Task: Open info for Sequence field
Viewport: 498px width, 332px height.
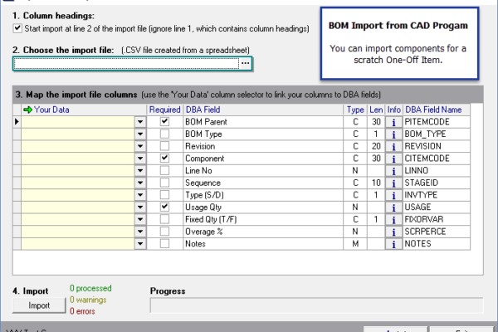Action: [x=393, y=183]
